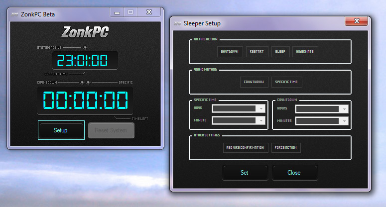This screenshot has width=386, height=207.
Task: Click Set in Sleeper Setup
Action: [x=245, y=173]
